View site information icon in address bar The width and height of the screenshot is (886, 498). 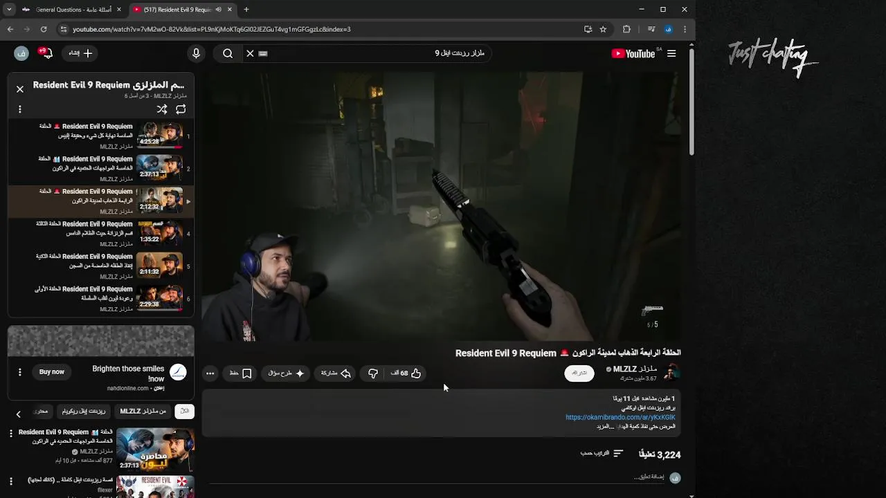[x=64, y=29]
